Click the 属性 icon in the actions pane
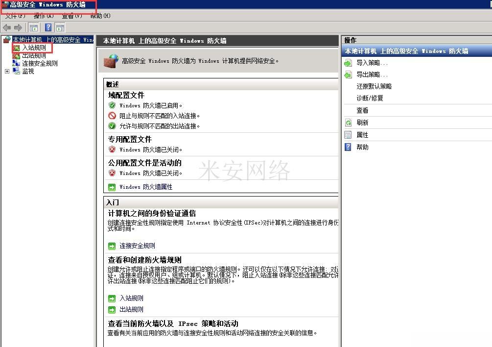 (348, 135)
